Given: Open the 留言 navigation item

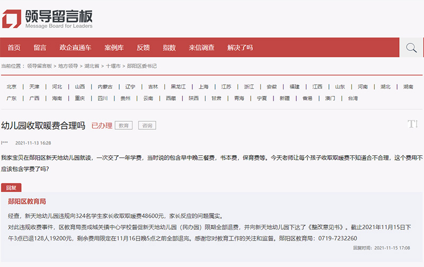Looking at the screenshot, I should pyautogui.click(x=40, y=48).
